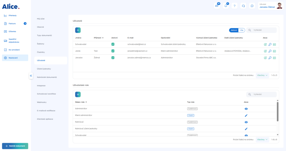Go to Účetní jednotky settings
The image size is (286, 151).
(44, 69)
